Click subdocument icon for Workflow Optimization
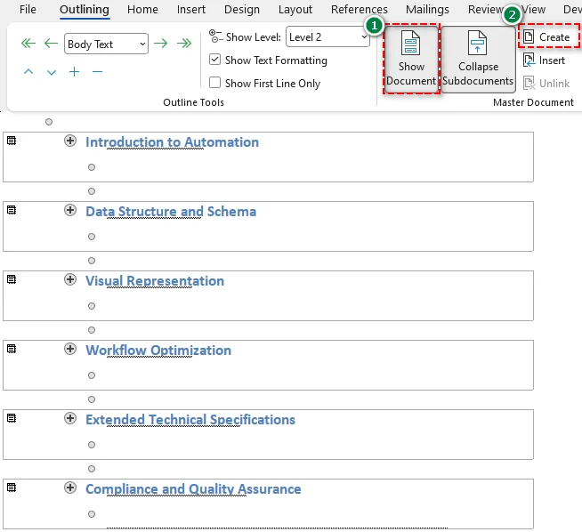The image size is (582, 532). click(12, 349)
